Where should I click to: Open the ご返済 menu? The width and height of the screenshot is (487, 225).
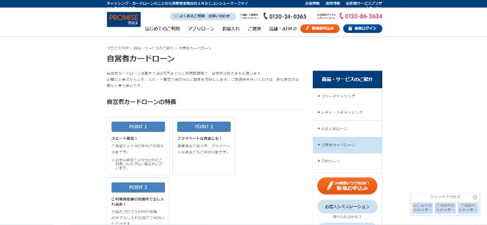click(254, 29)
